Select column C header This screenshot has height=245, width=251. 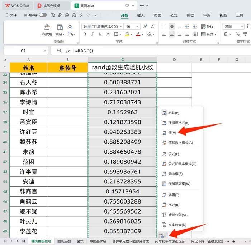coord(123,60)
